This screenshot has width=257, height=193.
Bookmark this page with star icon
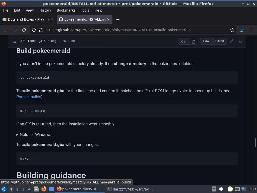pyautogui.click(x=232, y=30)
